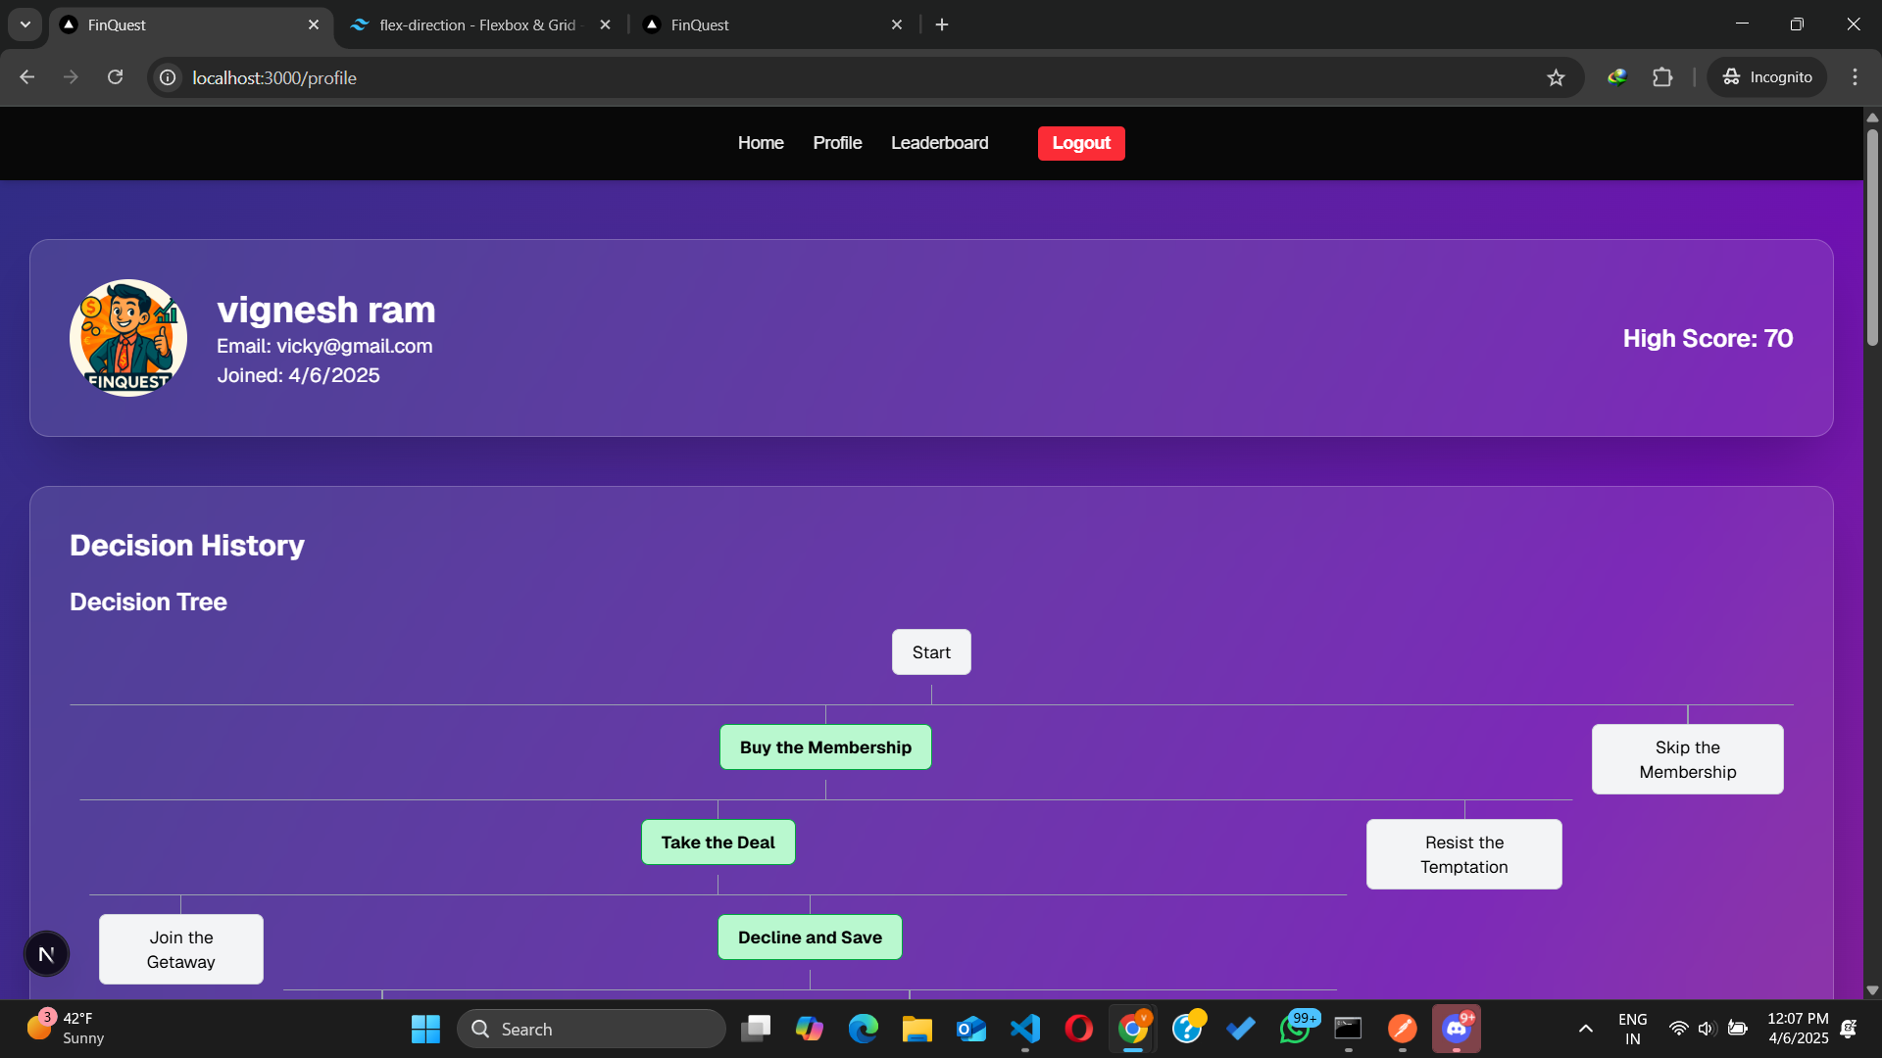Open browser Extensions puzzle icon

[1662, 77]
